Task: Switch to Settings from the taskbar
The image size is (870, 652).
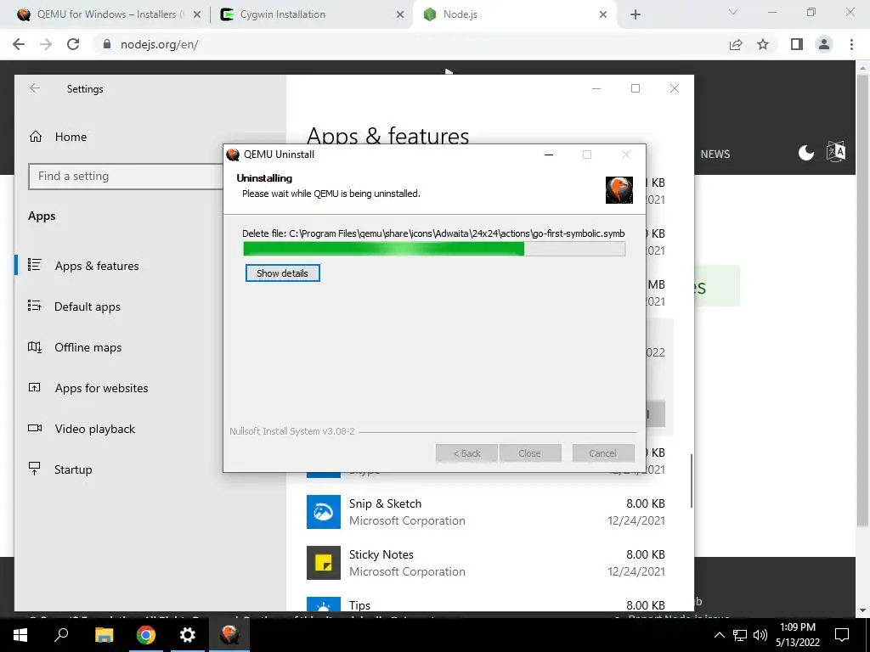Action: (188, 635)
